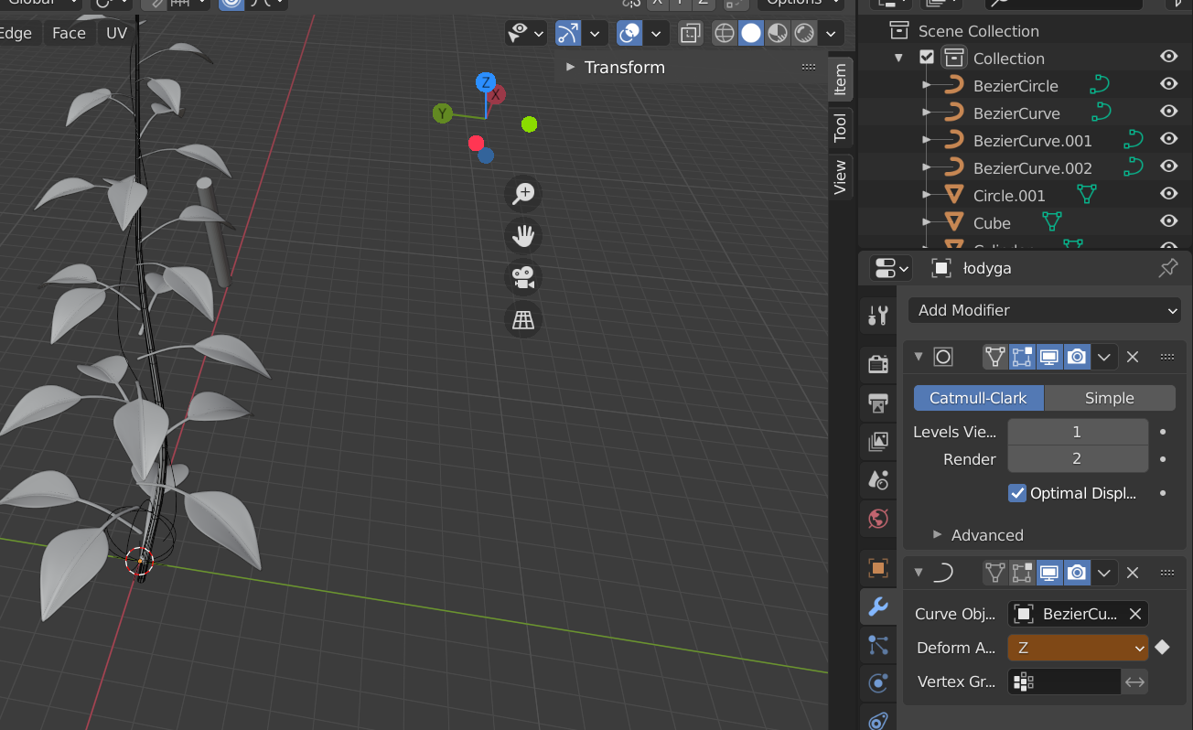Open the Object properties tab
Viewport: 1193px width, 730px height.
878,568
